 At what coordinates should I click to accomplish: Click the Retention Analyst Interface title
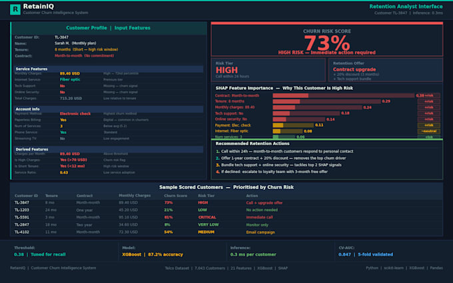tap(406, 7)
